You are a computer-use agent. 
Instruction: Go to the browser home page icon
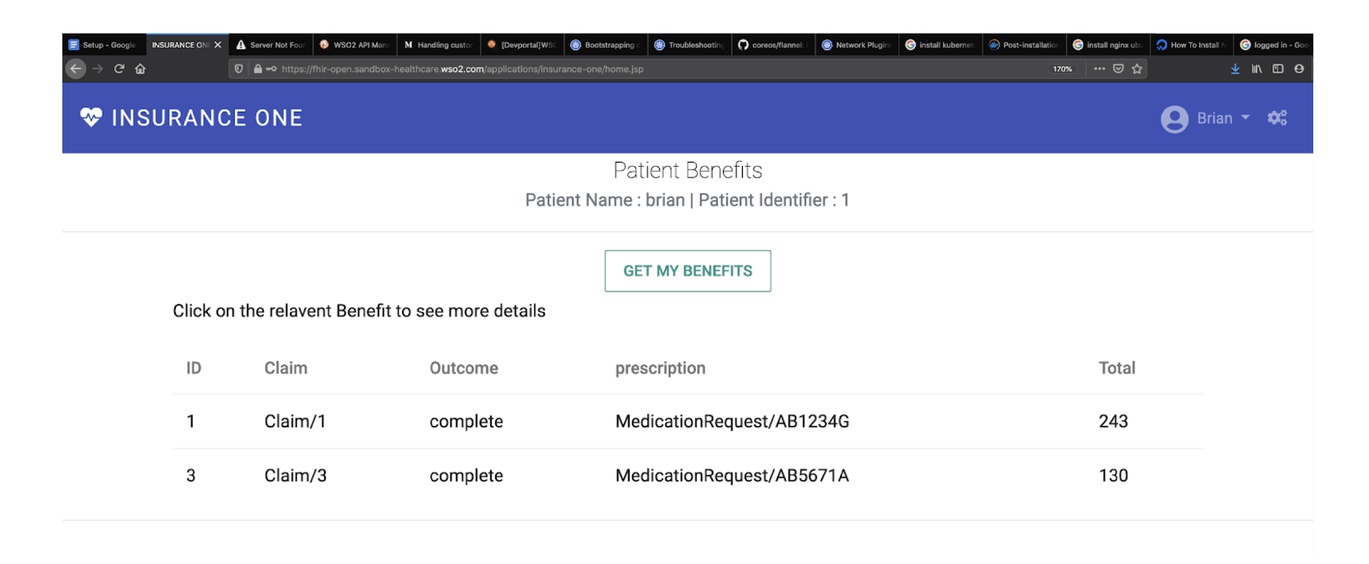click(140, 69)
